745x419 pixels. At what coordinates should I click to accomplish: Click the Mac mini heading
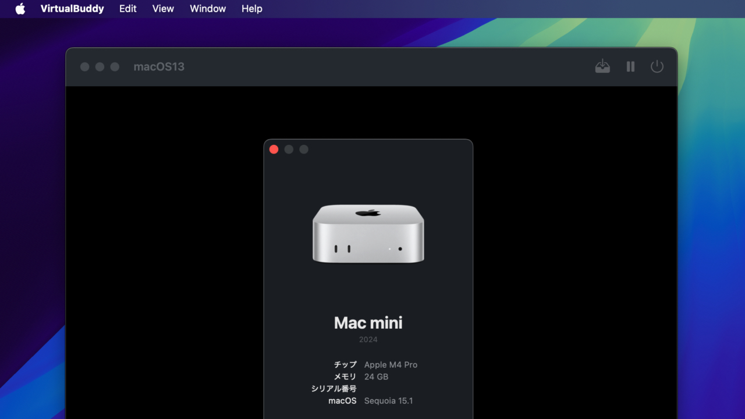pos(368,323)
